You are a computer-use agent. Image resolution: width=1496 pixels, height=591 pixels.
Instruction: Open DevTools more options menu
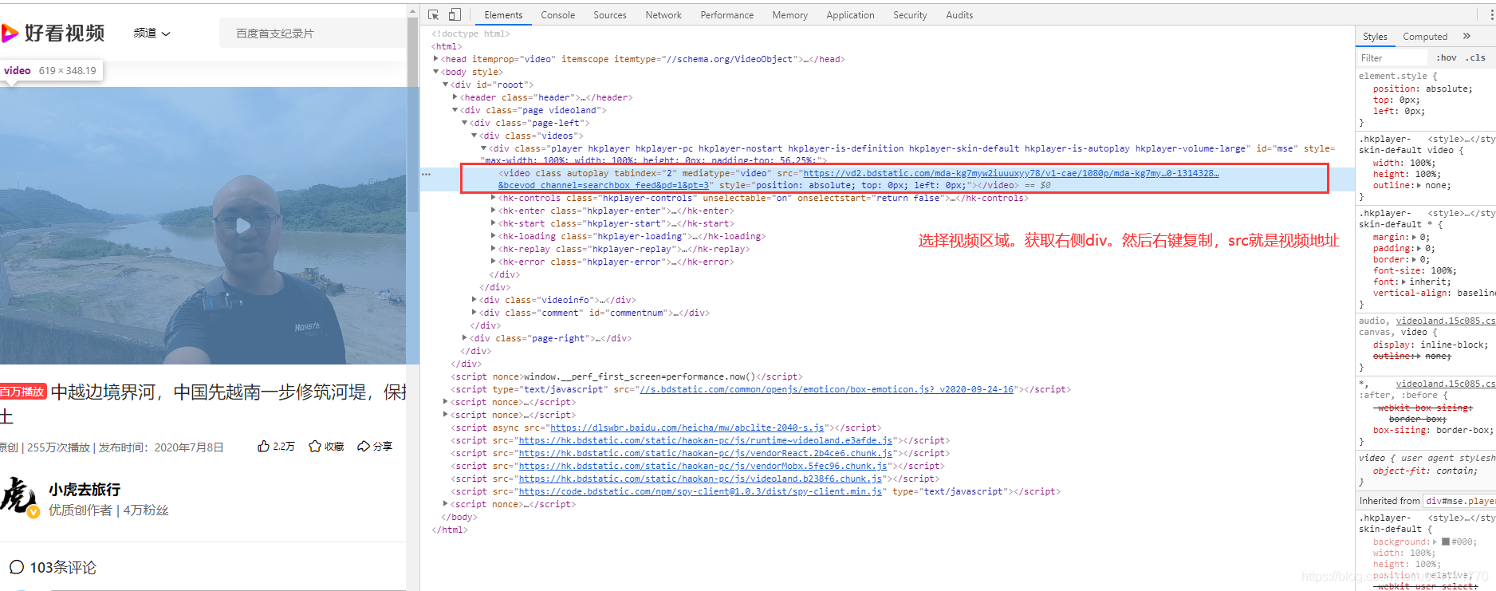coord(1491,14)
